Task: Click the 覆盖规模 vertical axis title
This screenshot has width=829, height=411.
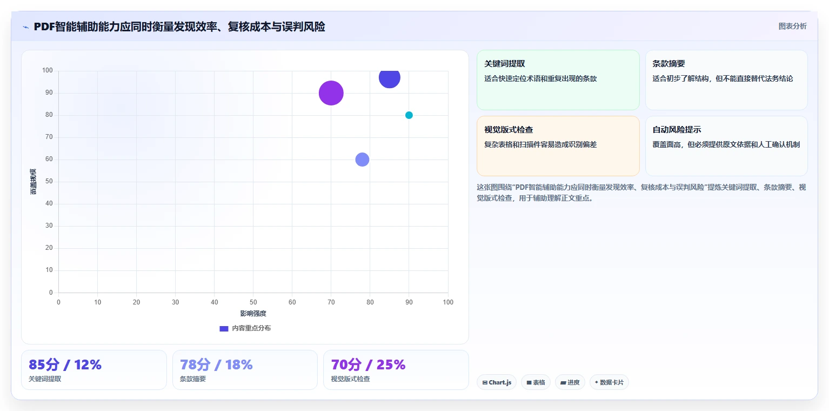Action: (34, 182)
